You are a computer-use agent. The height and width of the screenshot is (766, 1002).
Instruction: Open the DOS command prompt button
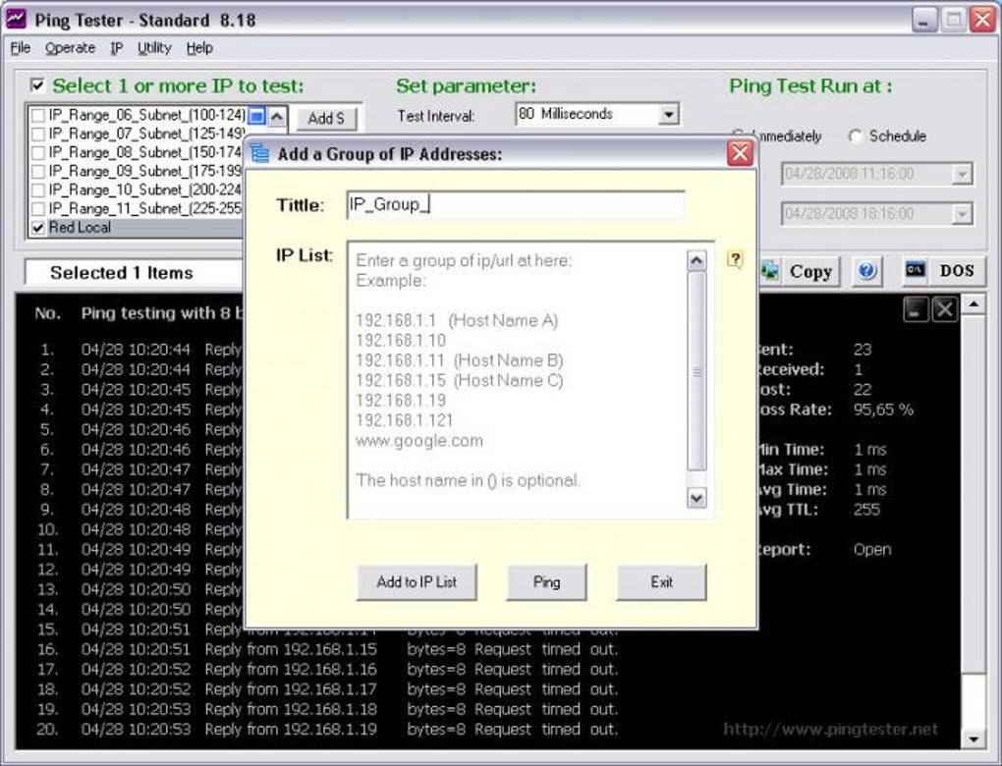point(944,271)
